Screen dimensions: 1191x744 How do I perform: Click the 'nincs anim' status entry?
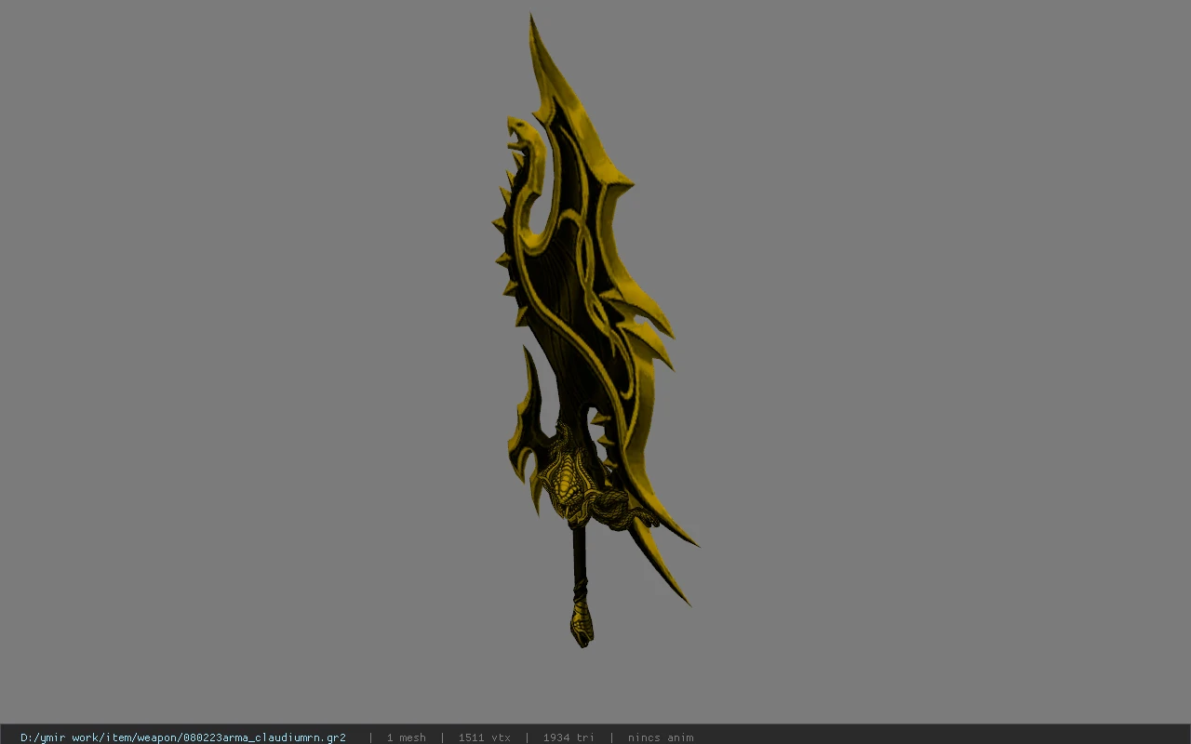(661, 737)
